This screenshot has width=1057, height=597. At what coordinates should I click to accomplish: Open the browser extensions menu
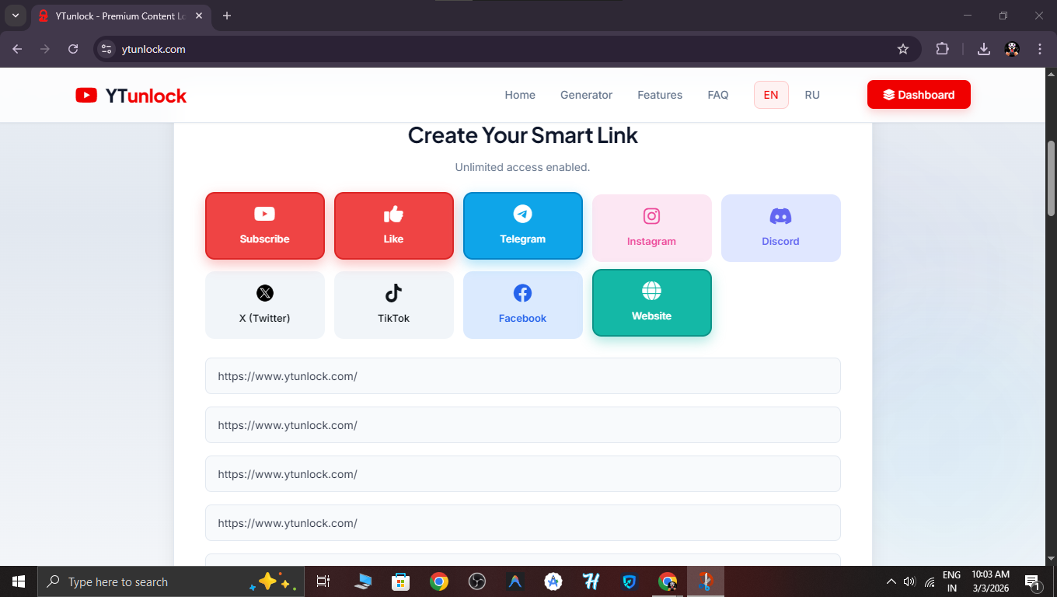click(x=942, y=48)
